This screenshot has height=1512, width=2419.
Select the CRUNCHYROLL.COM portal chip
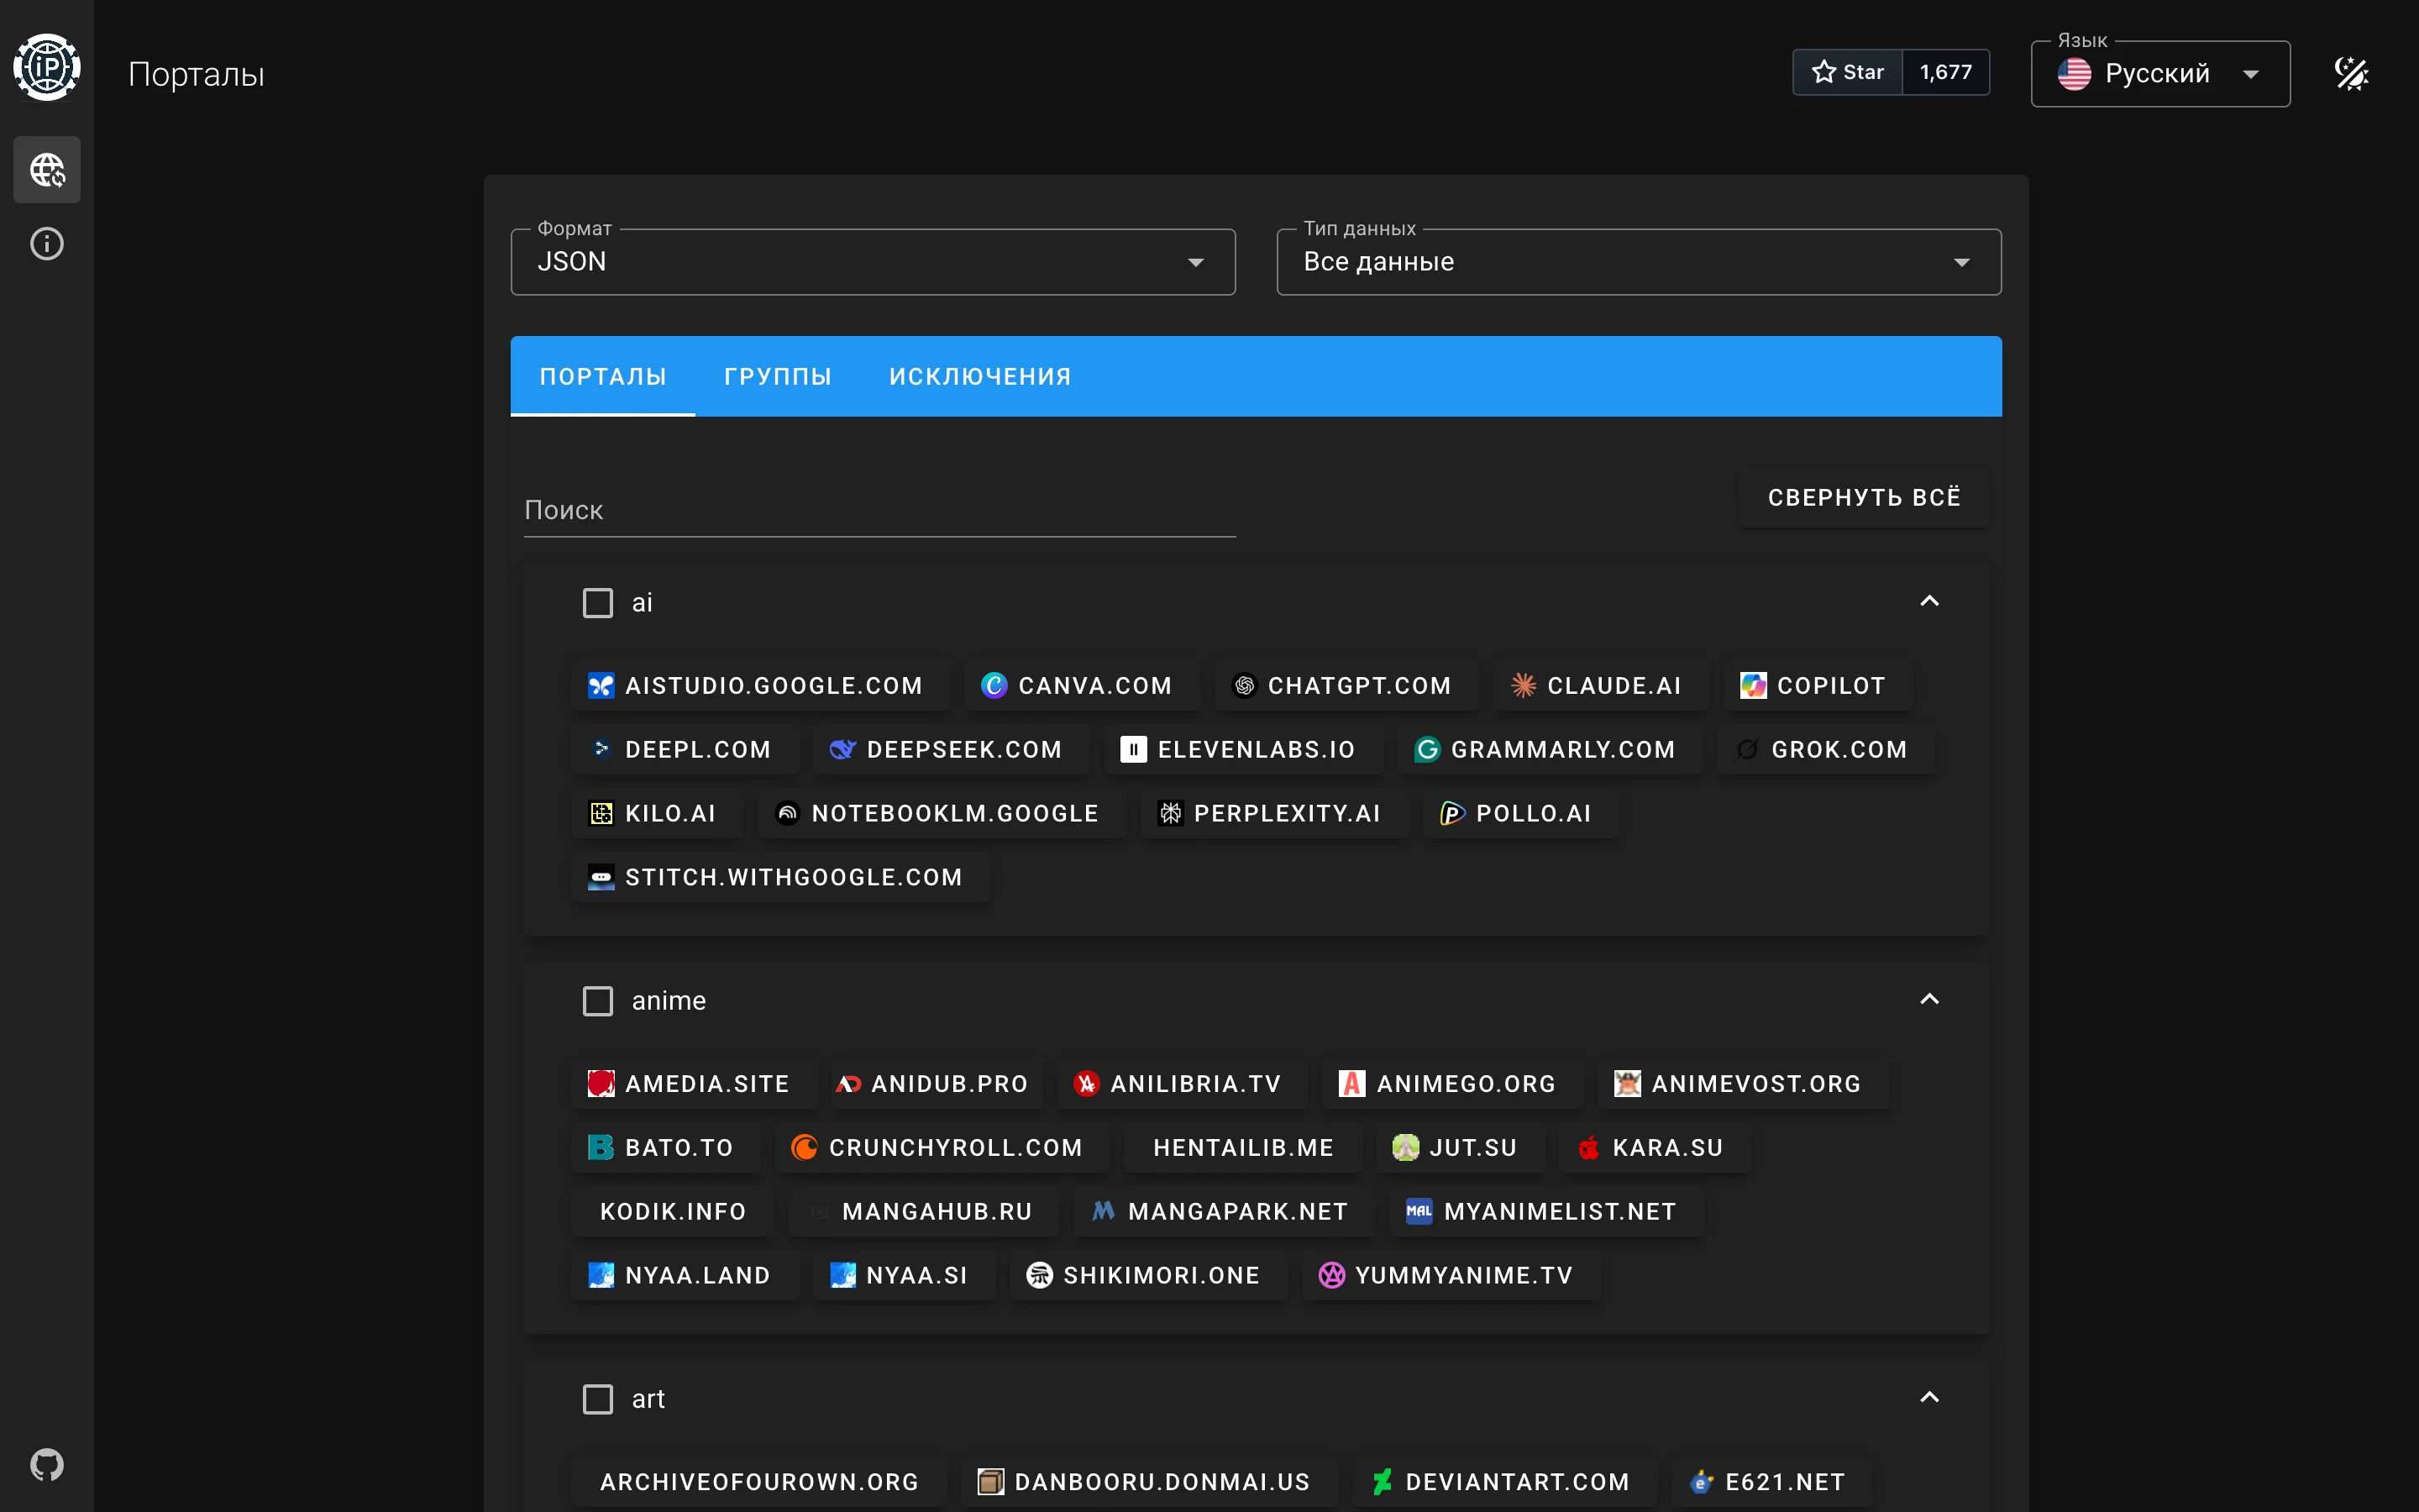pyautogui.click(x=942, y=1148)
